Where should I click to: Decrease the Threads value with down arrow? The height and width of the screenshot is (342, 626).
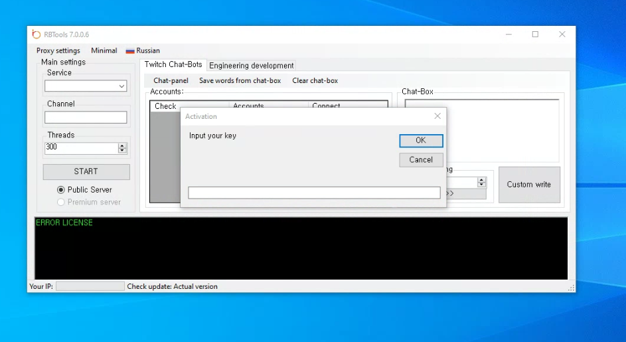pos(122,151)
